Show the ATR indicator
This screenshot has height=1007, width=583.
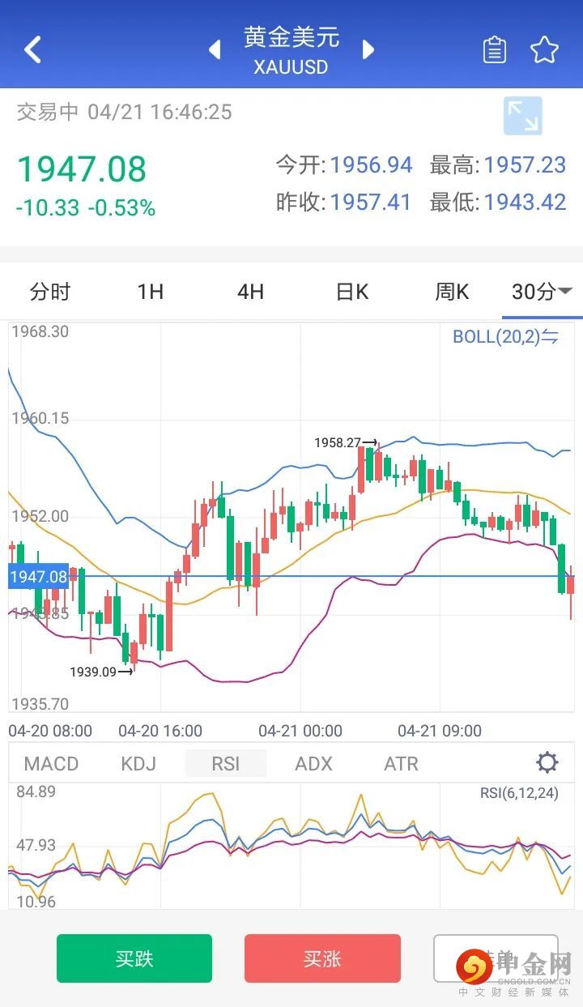[401, 763]
